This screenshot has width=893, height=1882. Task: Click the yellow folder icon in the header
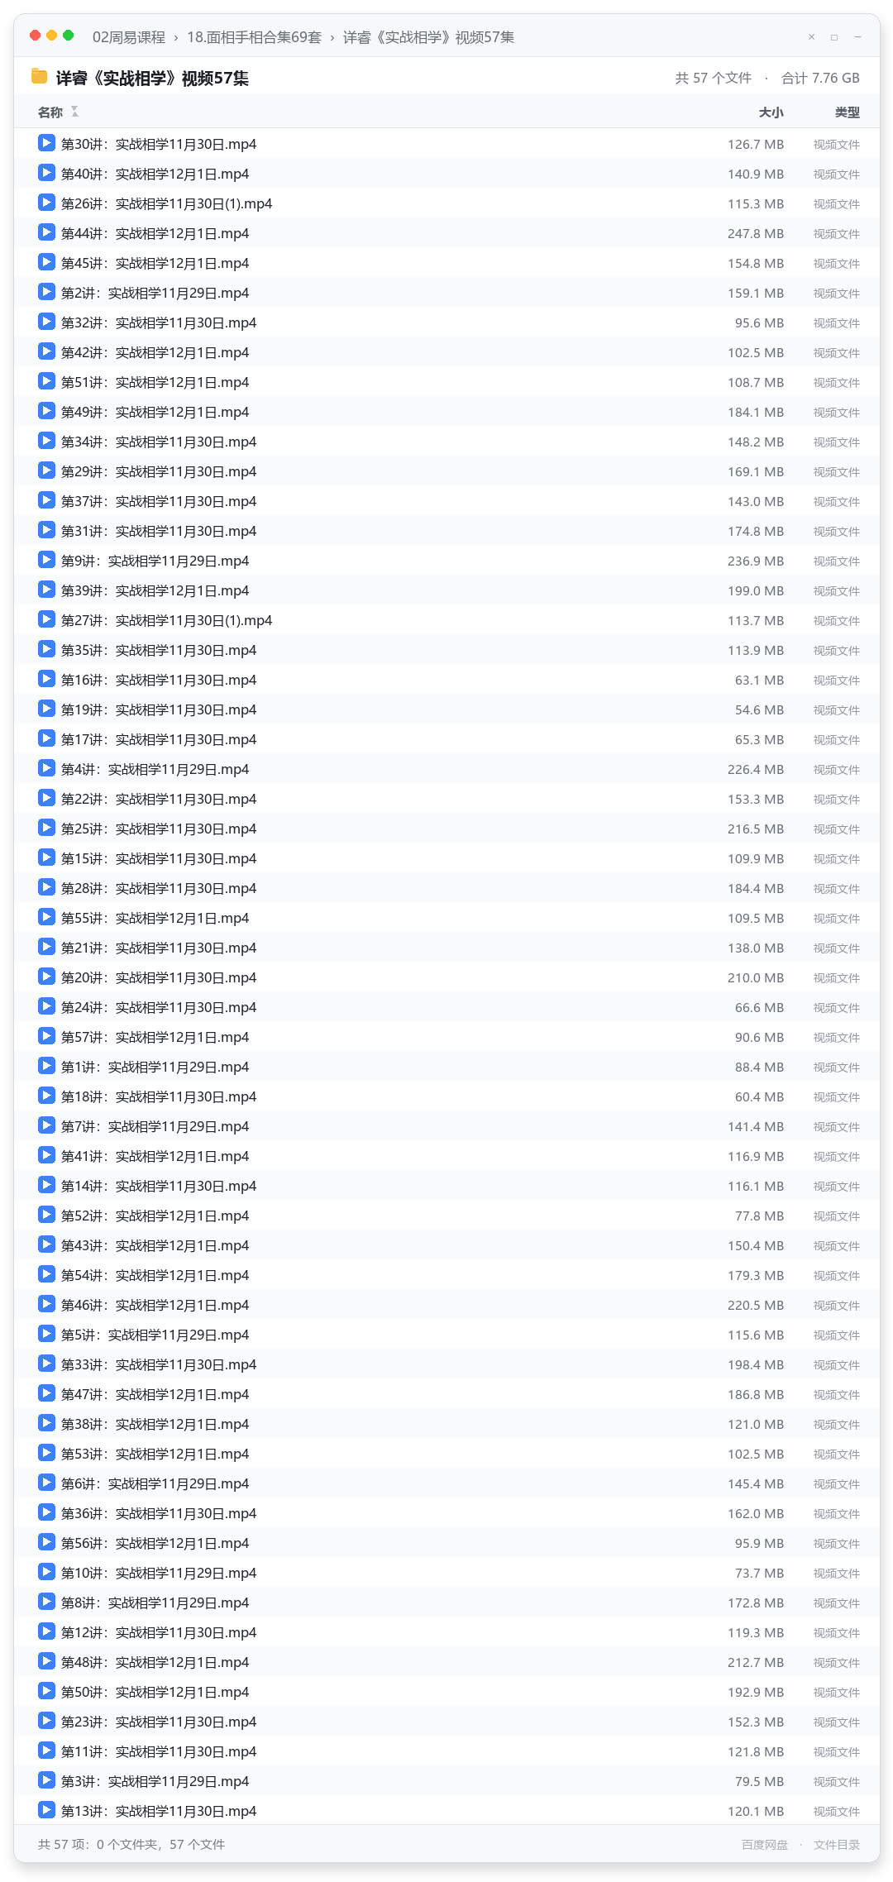[39, 77]
